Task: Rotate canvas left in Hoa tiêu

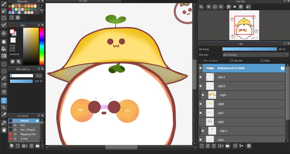Action: pyautogui.click(x=229, y=7)
